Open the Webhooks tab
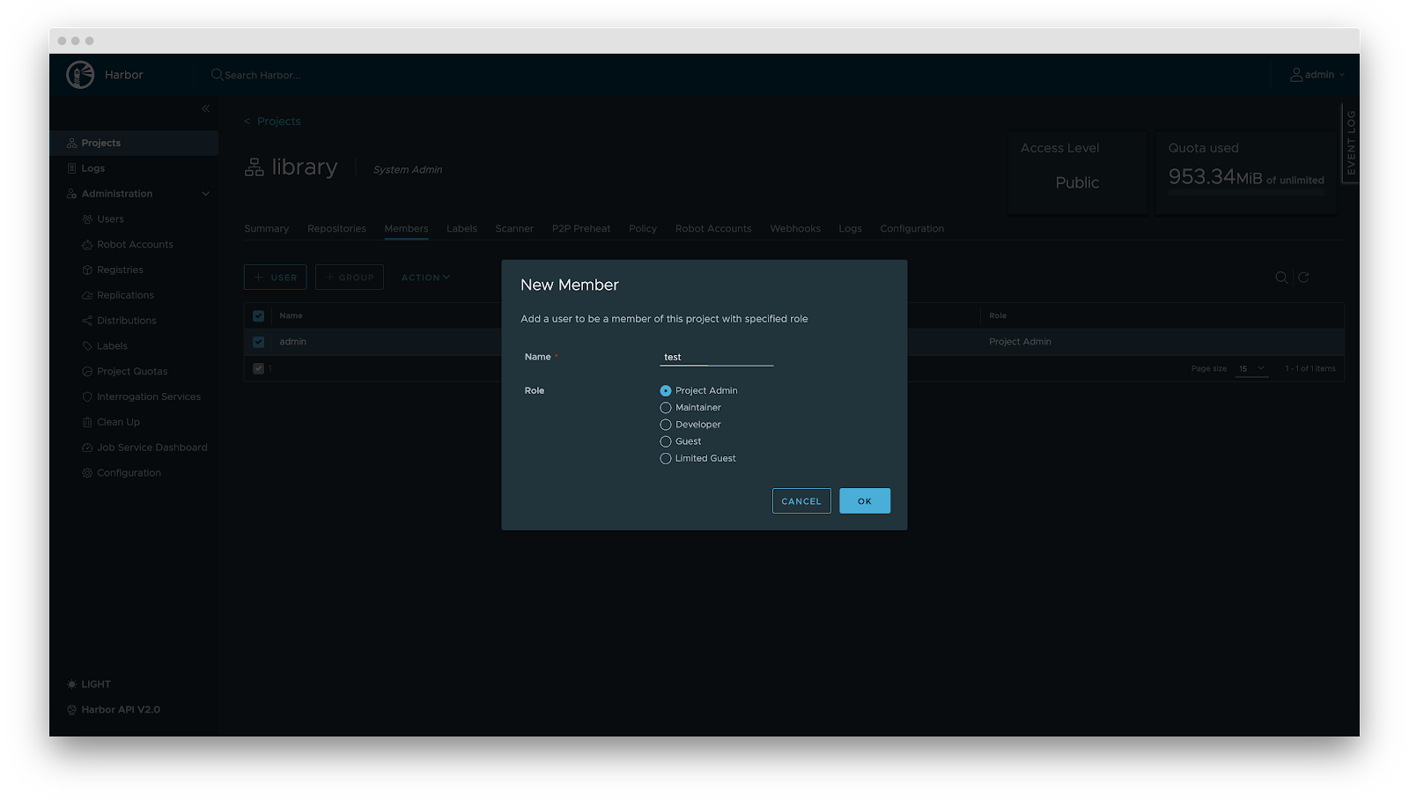This screenshot has height=807, width=1409. coord(794,229)
